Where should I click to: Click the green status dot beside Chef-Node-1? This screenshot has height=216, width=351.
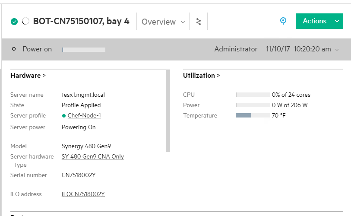point(64,116)
